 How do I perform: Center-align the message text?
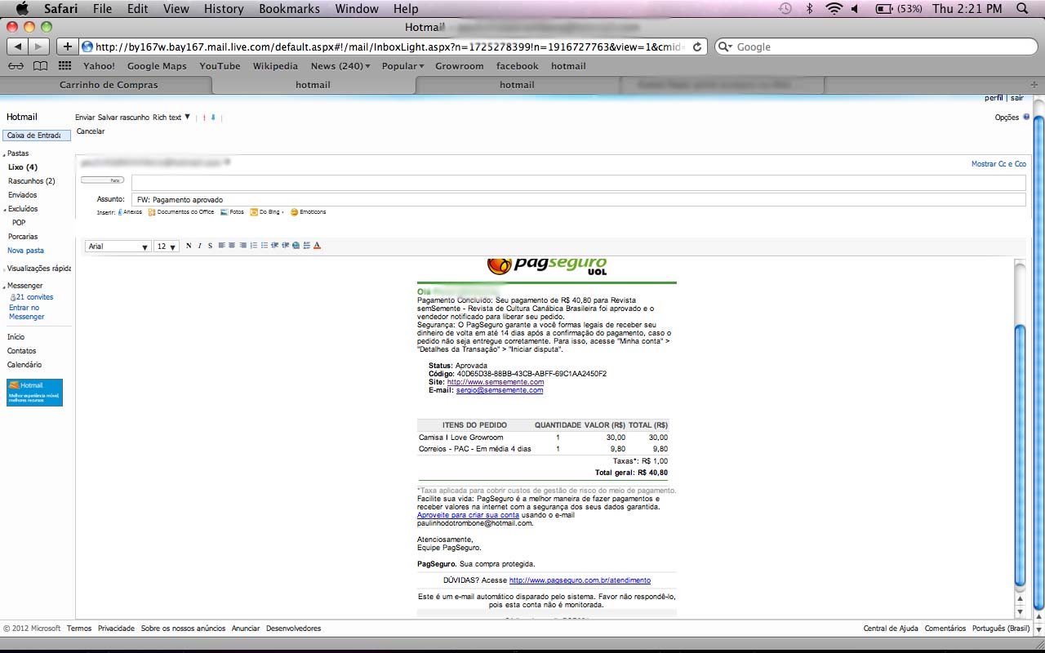pyautogui.click(x=232, y=246)
